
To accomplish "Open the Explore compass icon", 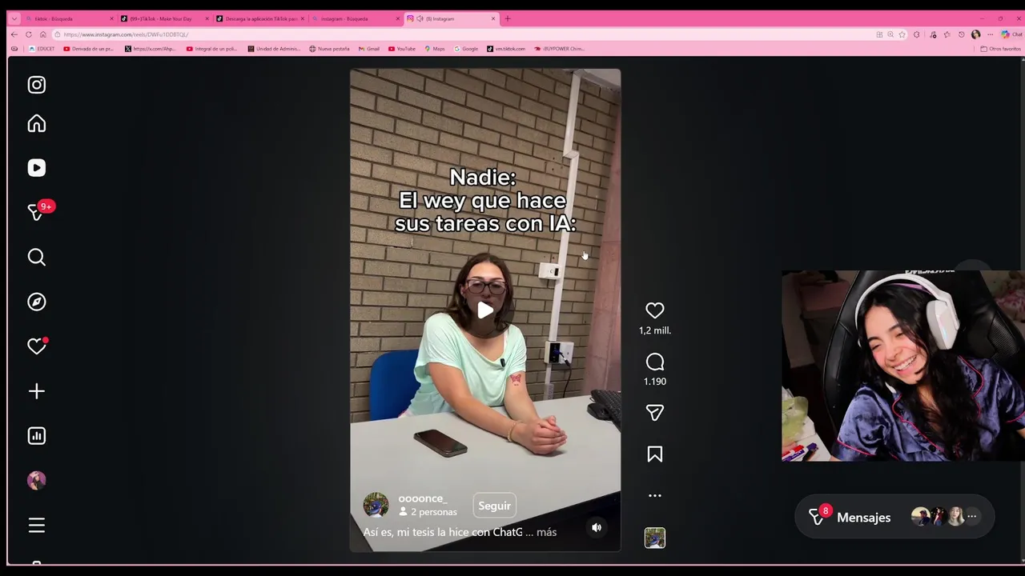I will point(37,302).
